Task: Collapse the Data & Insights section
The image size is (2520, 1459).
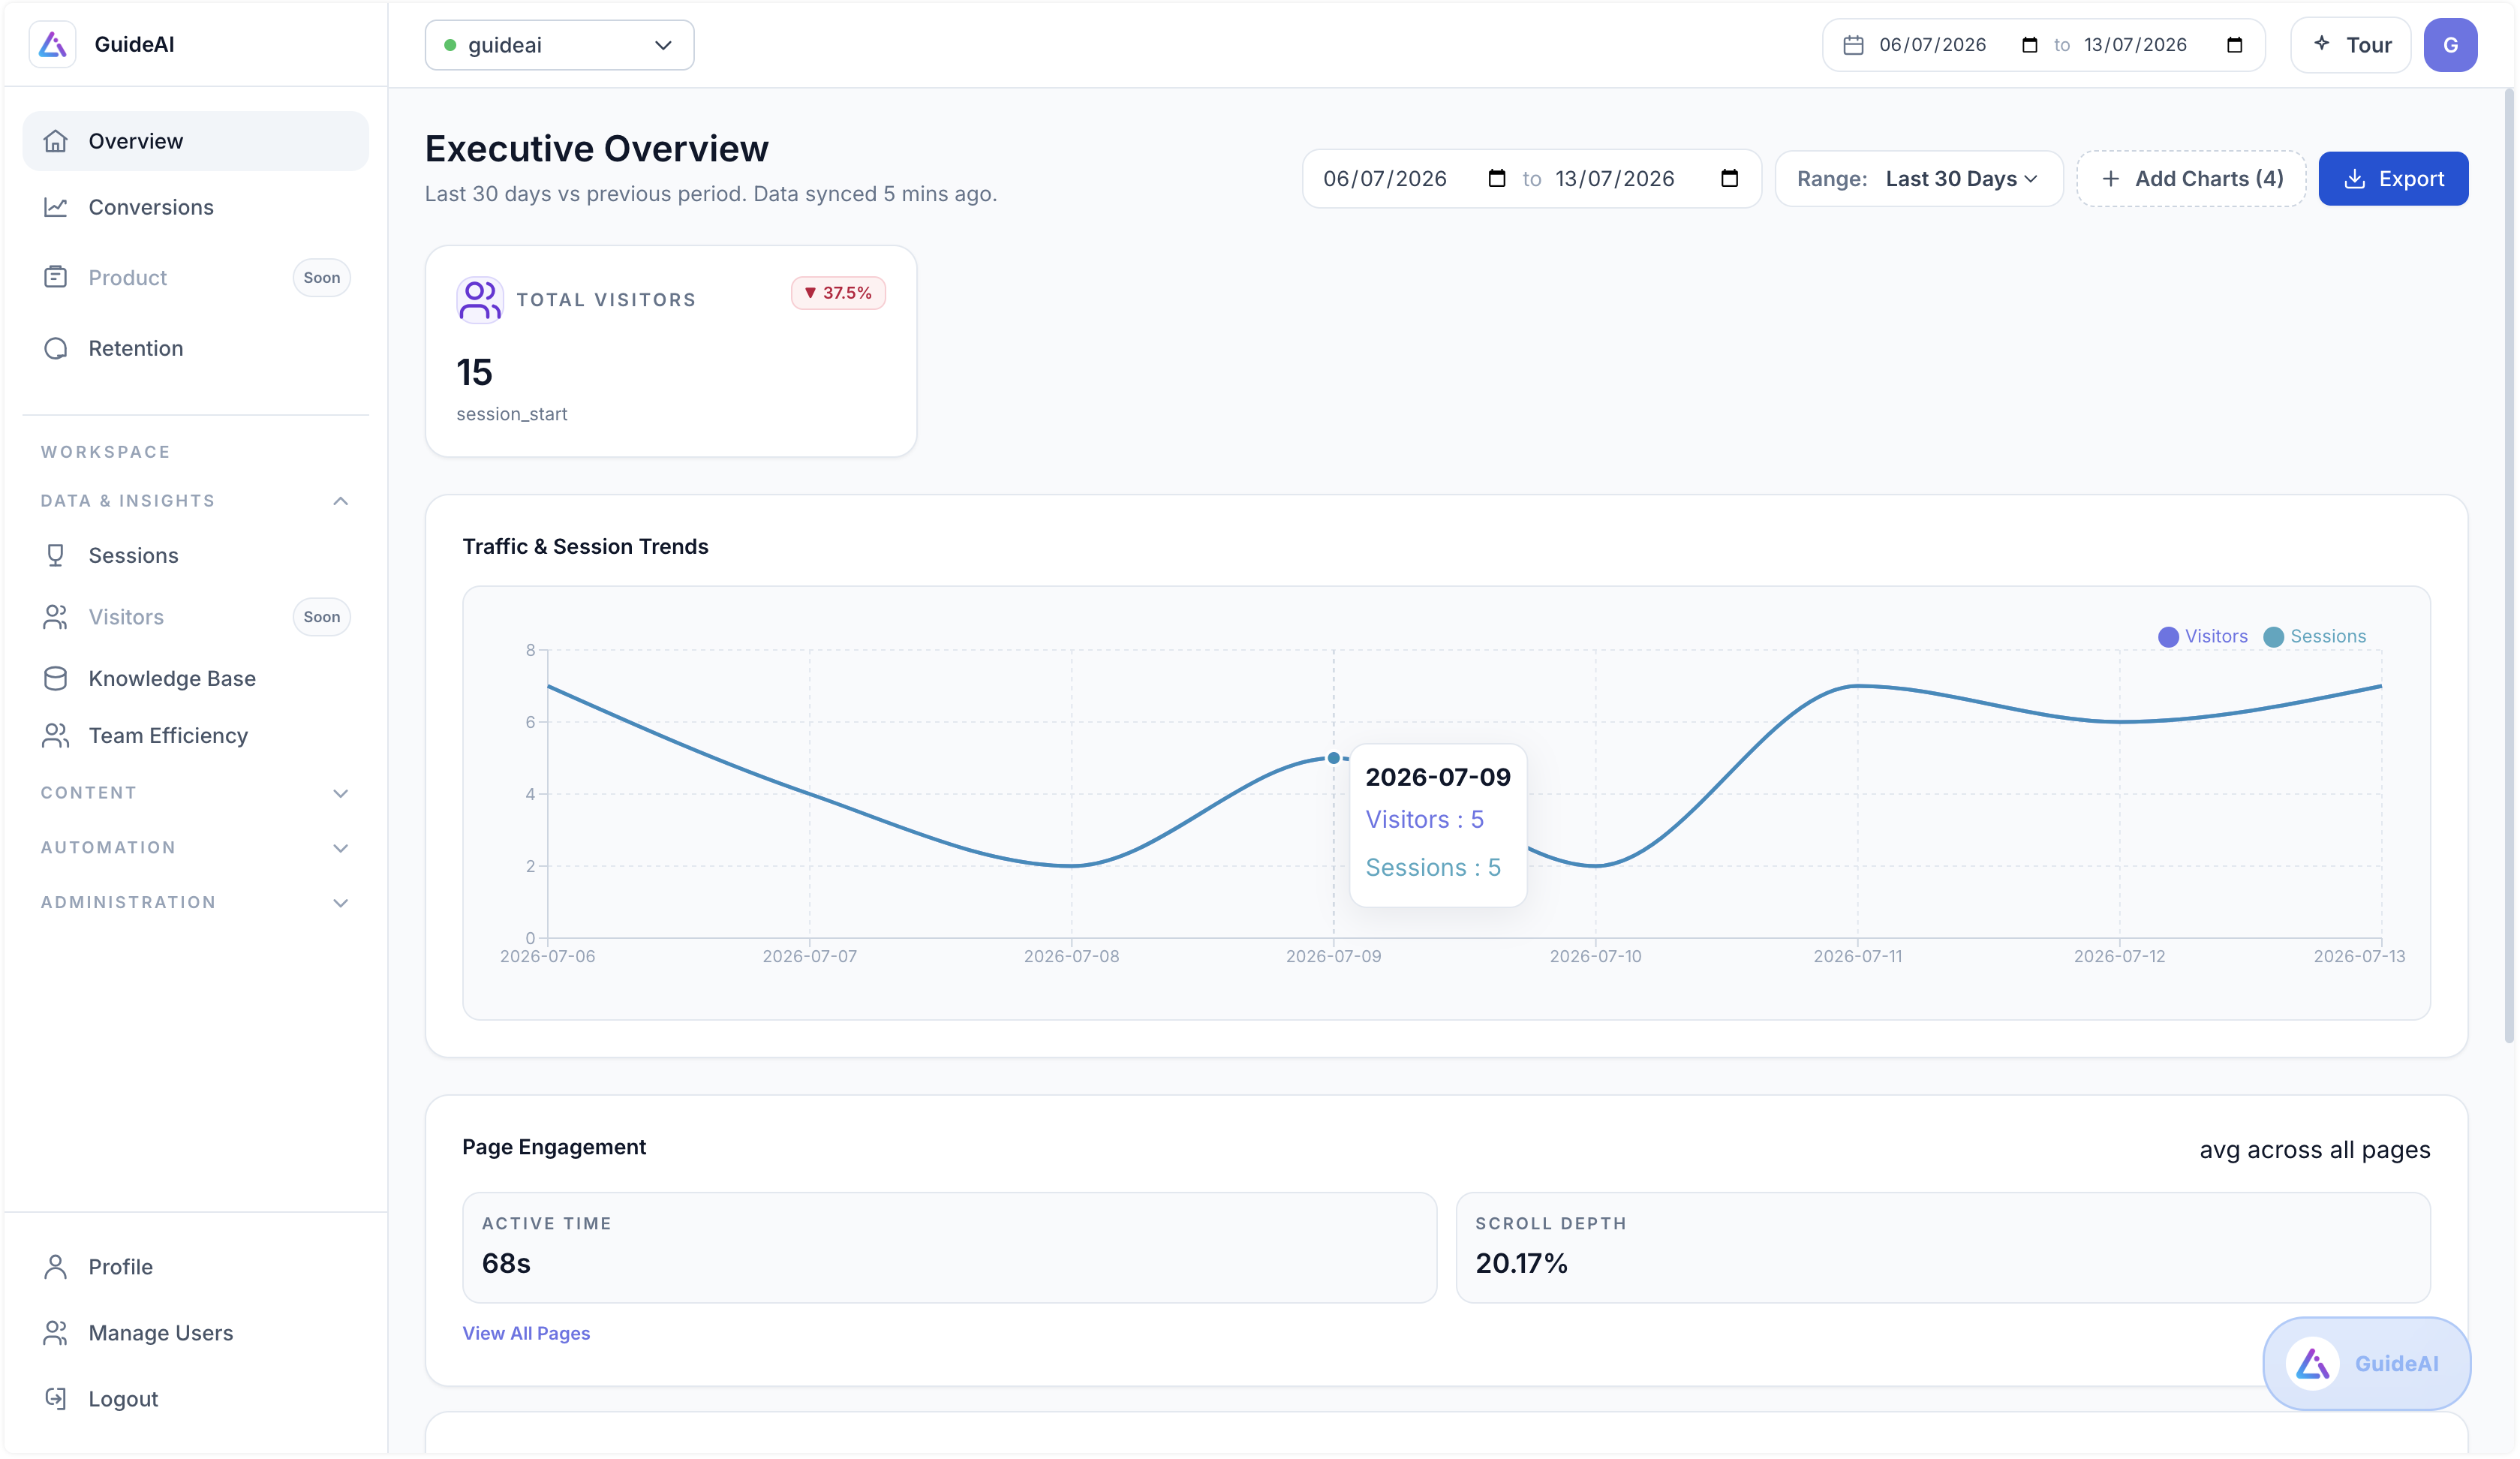Action: pyautogui.click(x=195, y=501)
